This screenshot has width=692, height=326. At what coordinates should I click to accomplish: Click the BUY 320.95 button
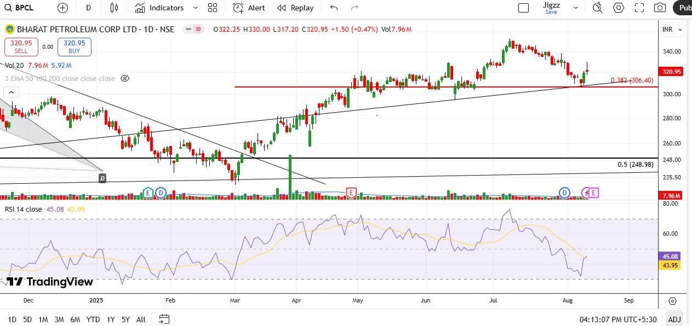[x=74, y=46]
